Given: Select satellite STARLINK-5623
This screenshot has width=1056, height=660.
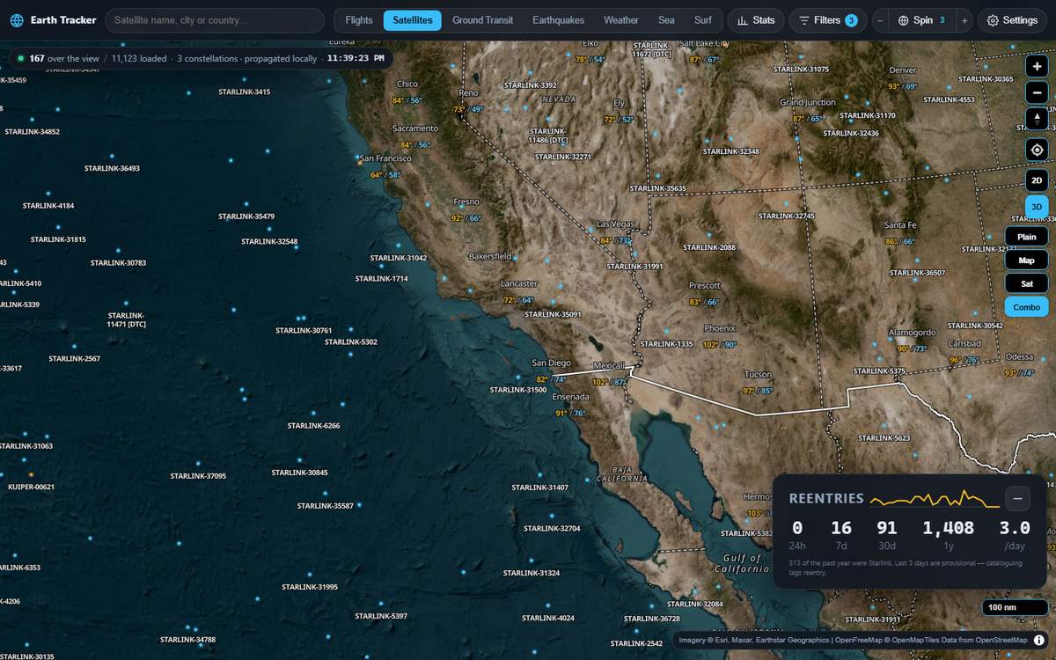Looking at the screenshot, I should (884, 438).
